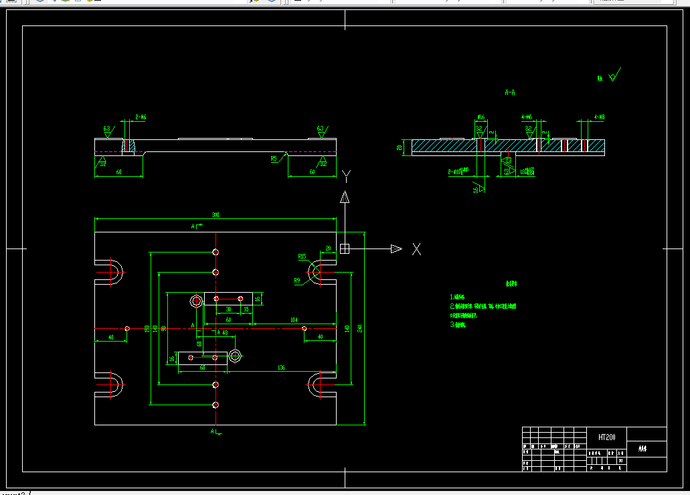
Task: Select the 300 overall width dimension
Action: point(215,214)
